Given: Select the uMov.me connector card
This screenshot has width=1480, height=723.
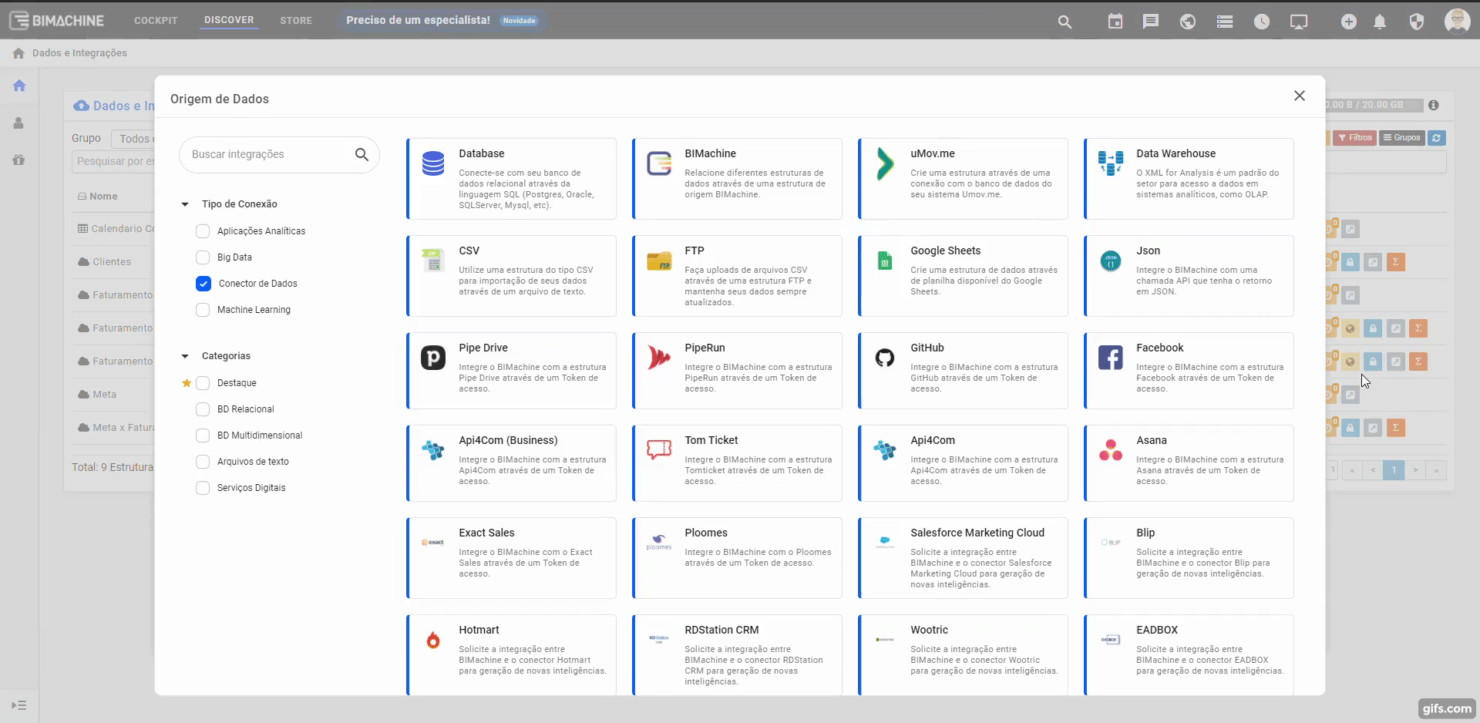Looking at the screenshot, I should pyautogui.click(x=963, y=179).
